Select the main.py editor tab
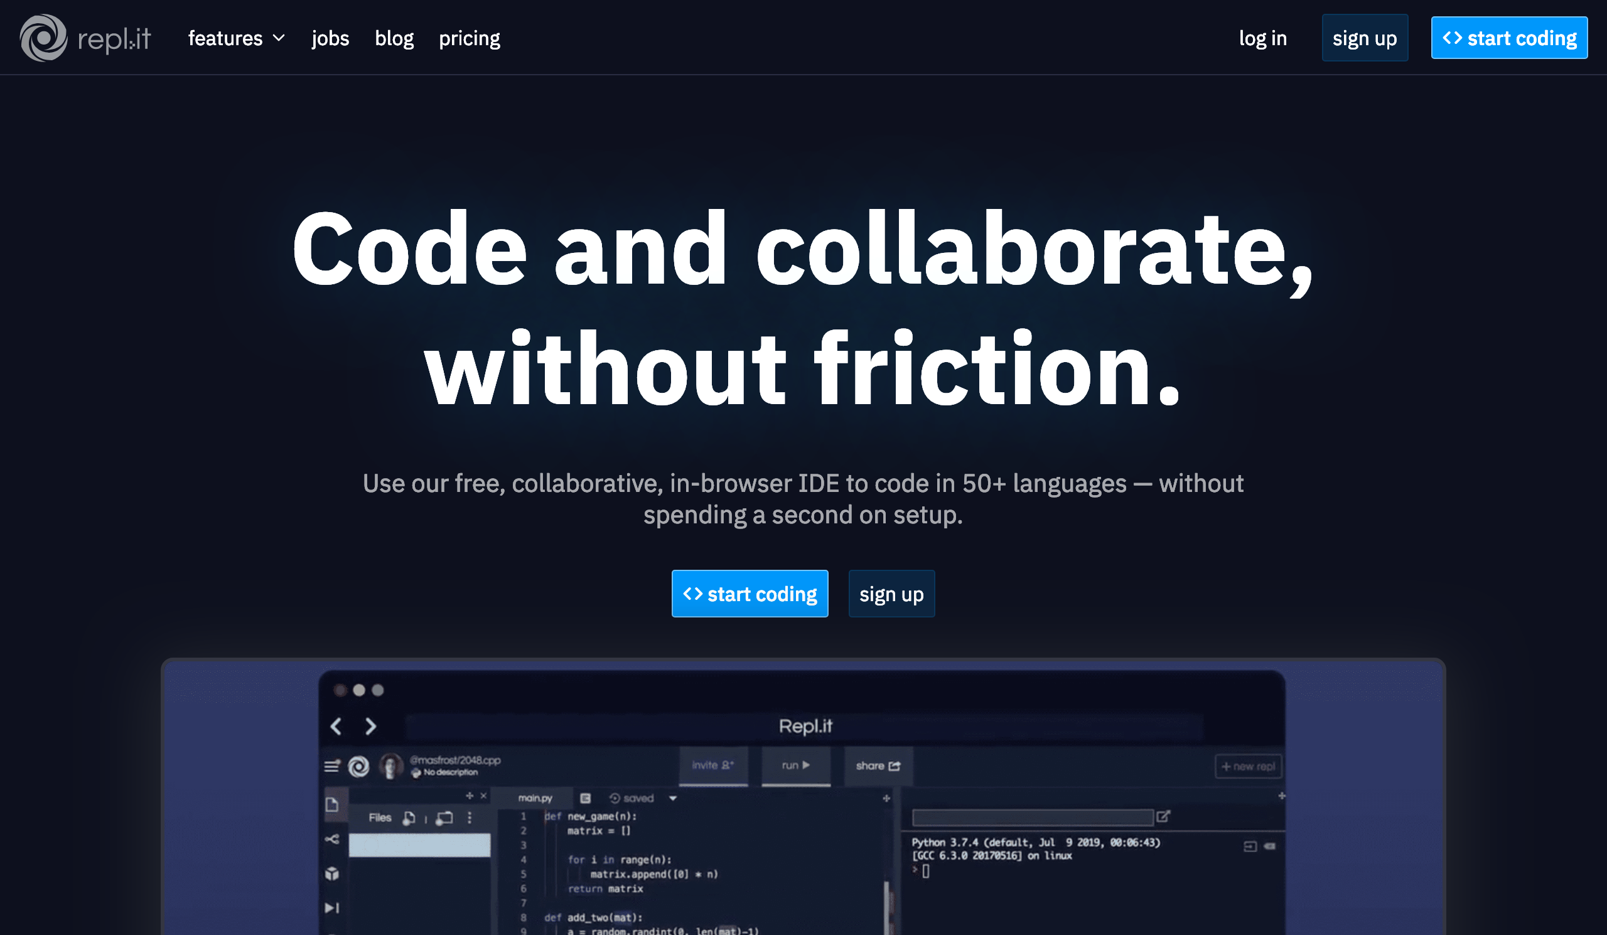This screenshot has height=935, width=1607. point(535,798)
